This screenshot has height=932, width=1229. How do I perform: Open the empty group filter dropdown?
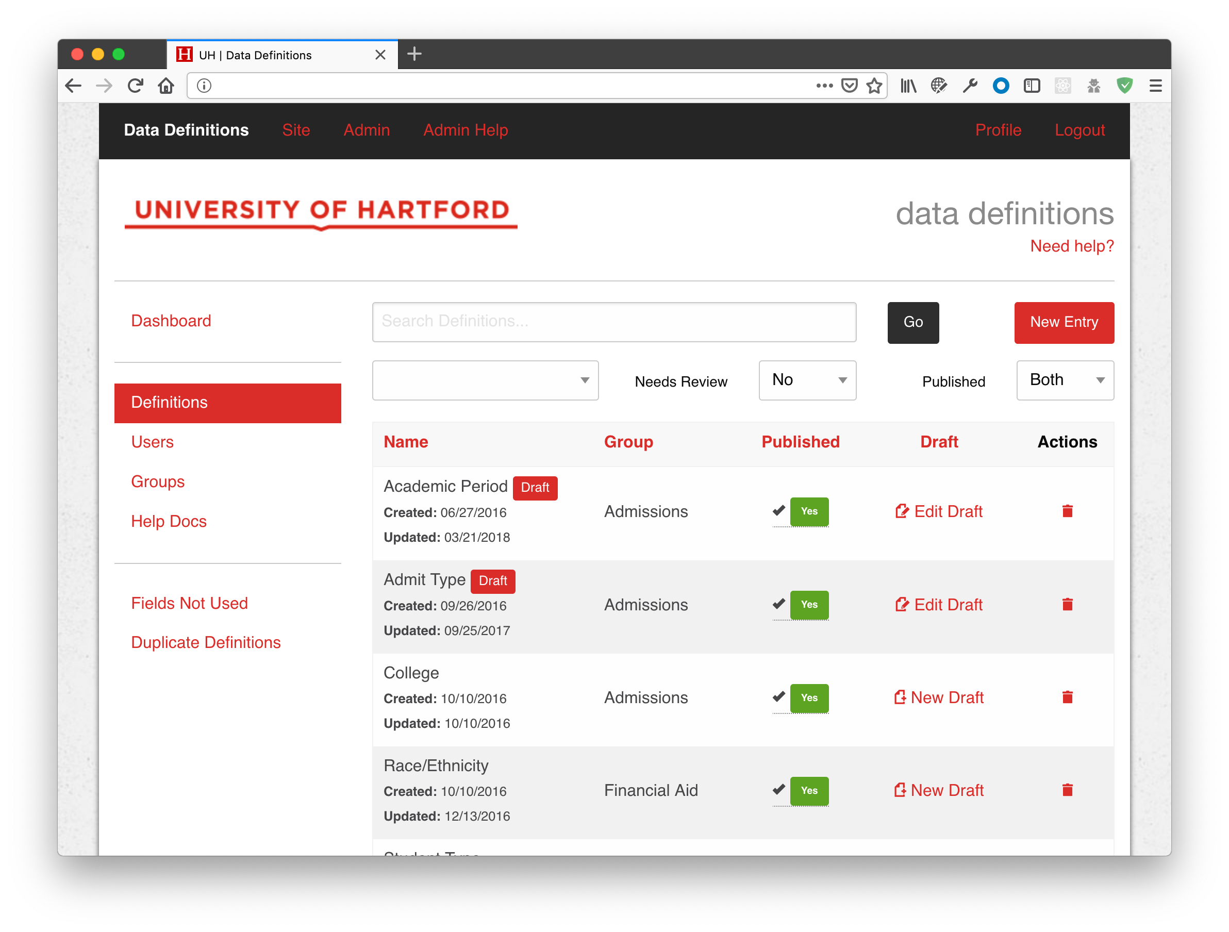[485, 380]
